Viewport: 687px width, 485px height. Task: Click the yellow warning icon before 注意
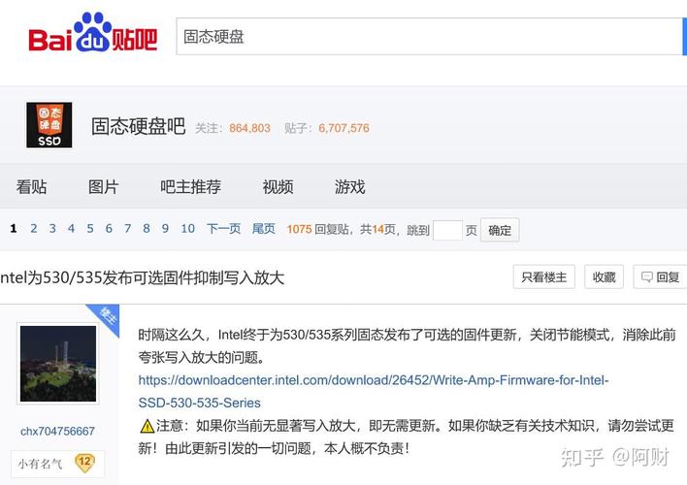coord(147,426)
